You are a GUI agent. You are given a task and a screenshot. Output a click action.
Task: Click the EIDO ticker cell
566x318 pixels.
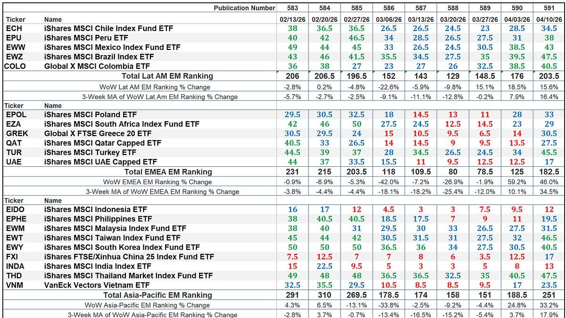coord(16,209)
